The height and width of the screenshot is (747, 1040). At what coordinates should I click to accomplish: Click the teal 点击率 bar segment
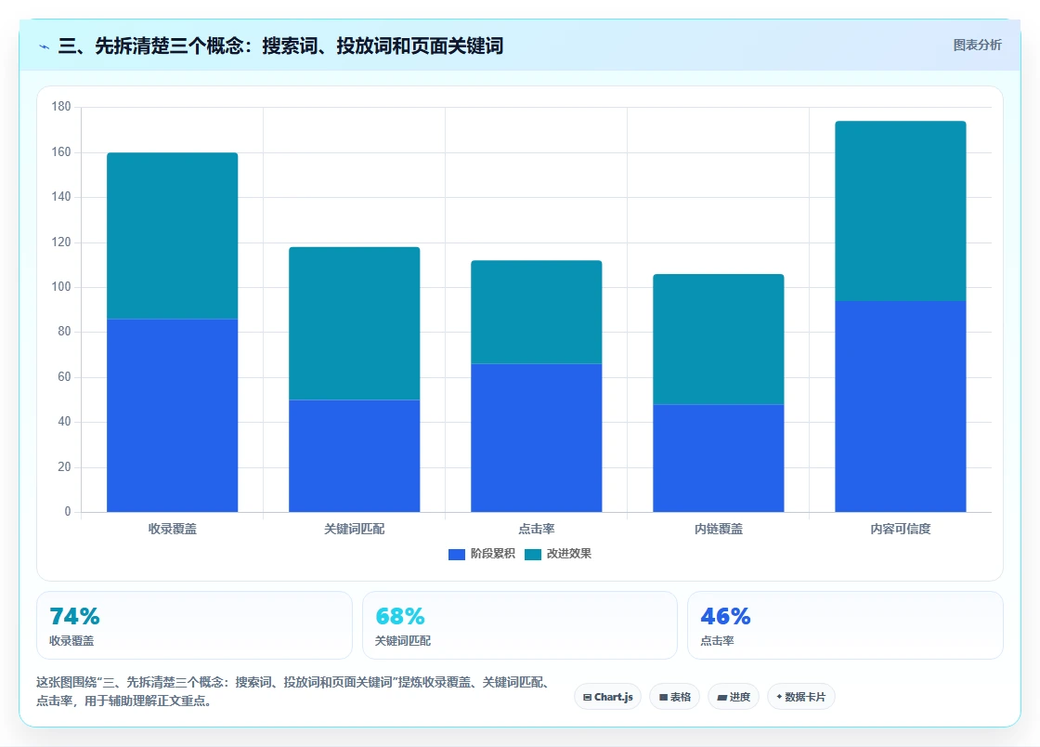(537, 312)
